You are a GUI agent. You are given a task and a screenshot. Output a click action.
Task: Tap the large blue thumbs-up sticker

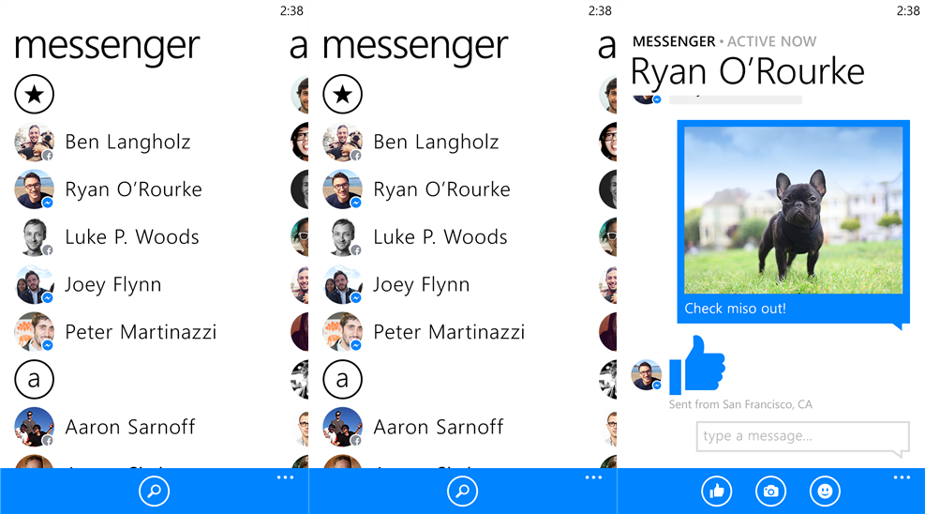[696, 365]
